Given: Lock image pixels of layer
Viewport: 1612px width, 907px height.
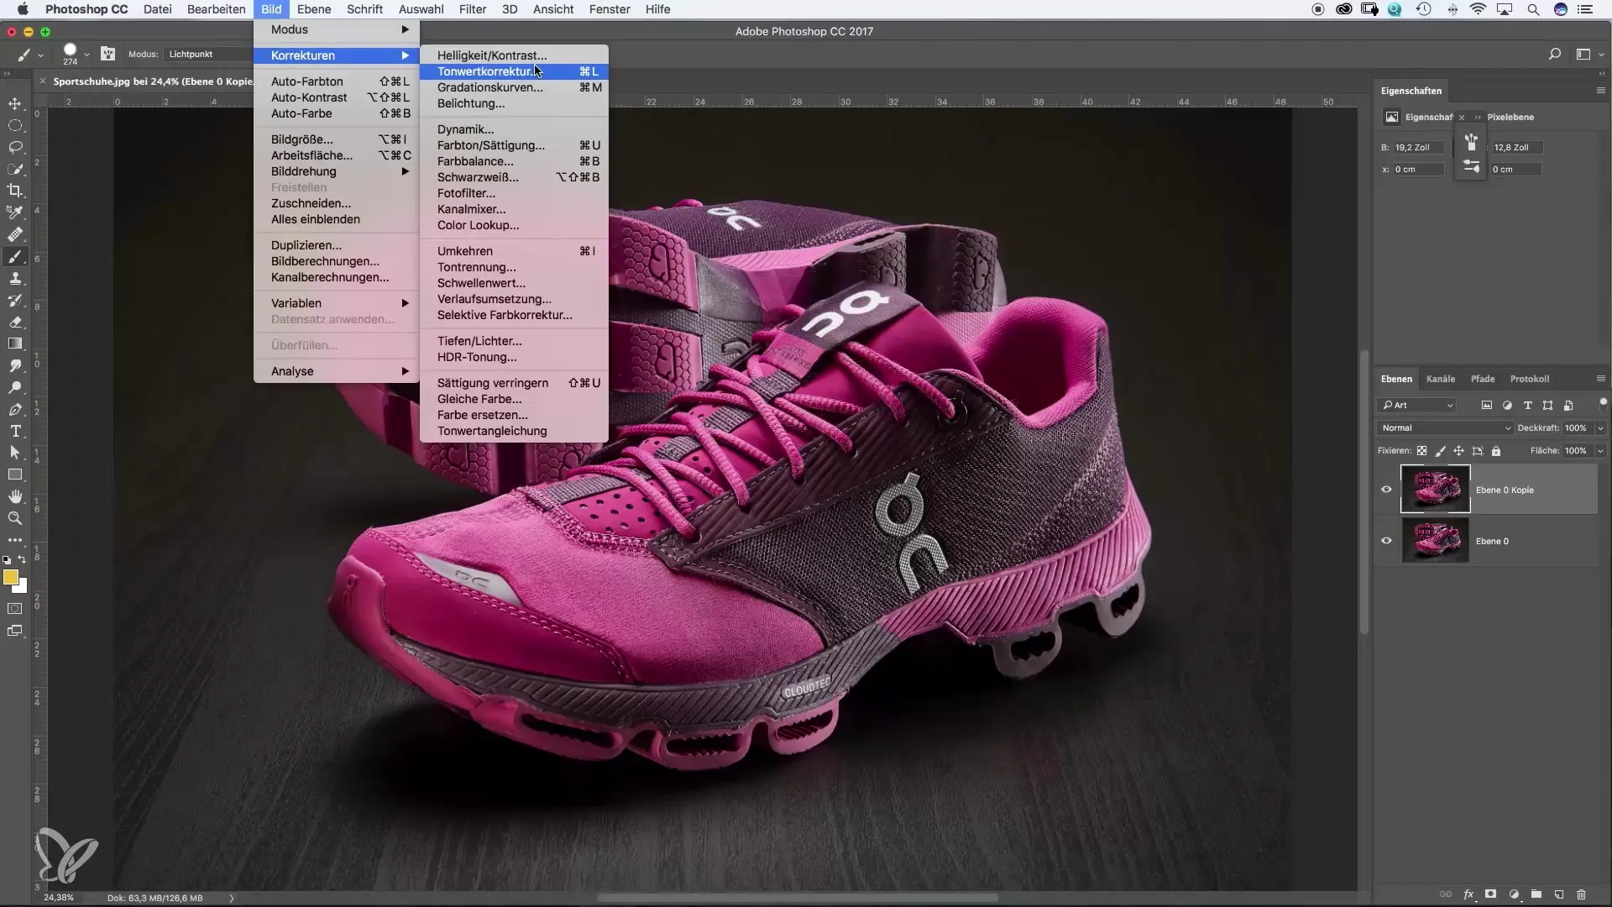Looking at the screenshot, I should click(1440, 451).
